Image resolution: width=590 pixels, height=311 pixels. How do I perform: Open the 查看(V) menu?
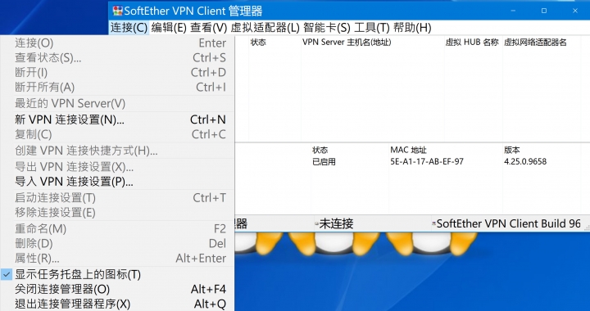click(209, 28)
